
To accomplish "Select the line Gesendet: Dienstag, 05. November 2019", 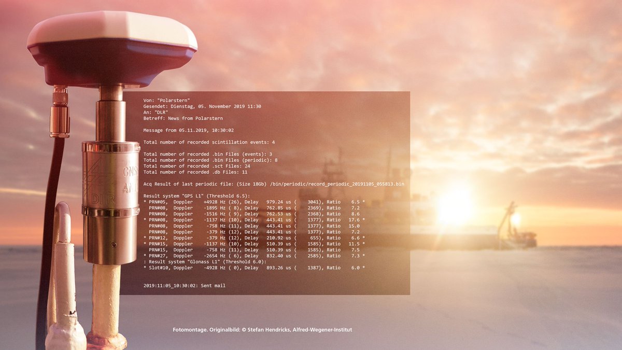I will 202,106.
